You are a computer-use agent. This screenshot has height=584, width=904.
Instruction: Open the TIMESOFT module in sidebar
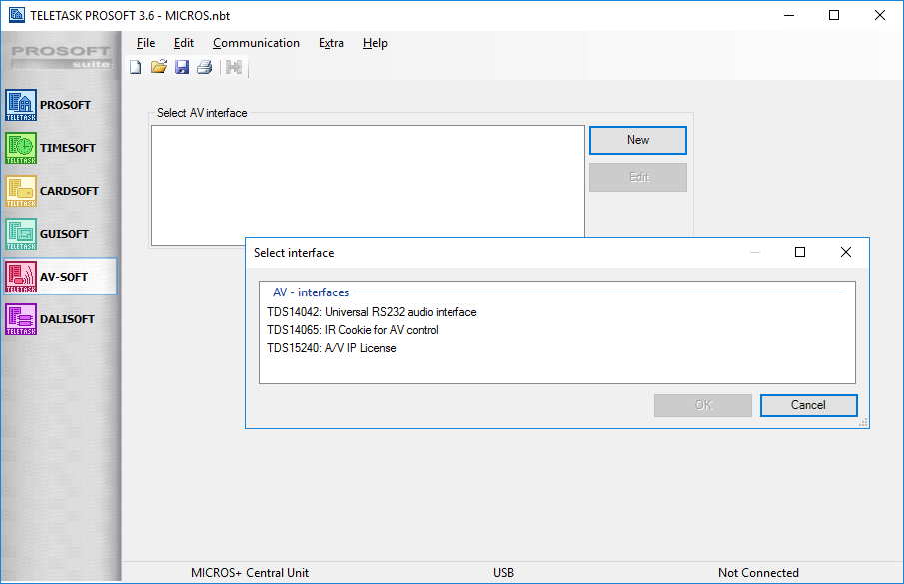pos(60,148)
